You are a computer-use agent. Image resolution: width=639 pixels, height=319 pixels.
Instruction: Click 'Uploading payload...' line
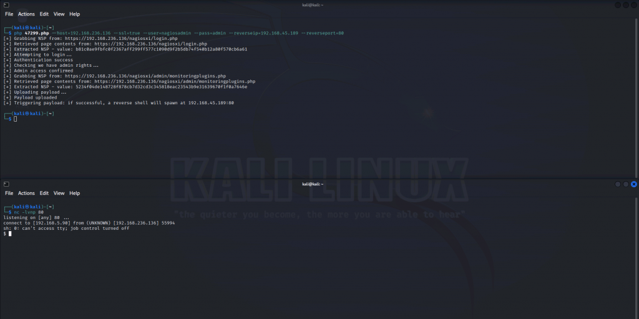point(35,92)
